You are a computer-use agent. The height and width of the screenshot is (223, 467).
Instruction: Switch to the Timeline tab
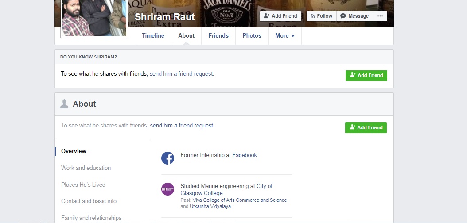pos(153,36)
